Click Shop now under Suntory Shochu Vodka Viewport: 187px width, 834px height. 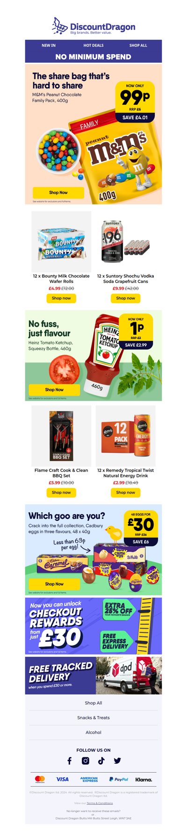(125, 298)
